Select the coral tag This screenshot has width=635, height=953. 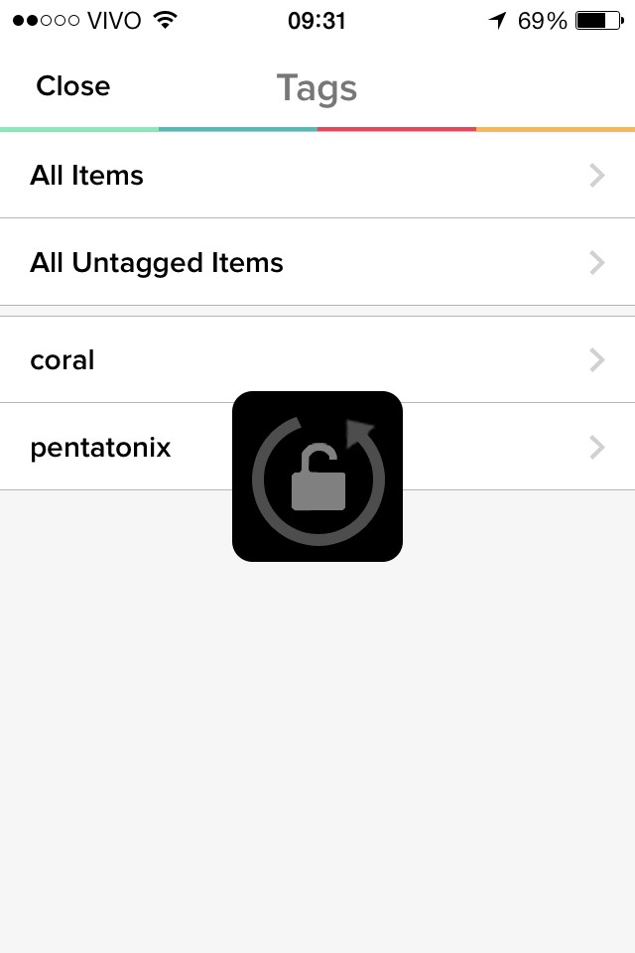tap(63, 360)
